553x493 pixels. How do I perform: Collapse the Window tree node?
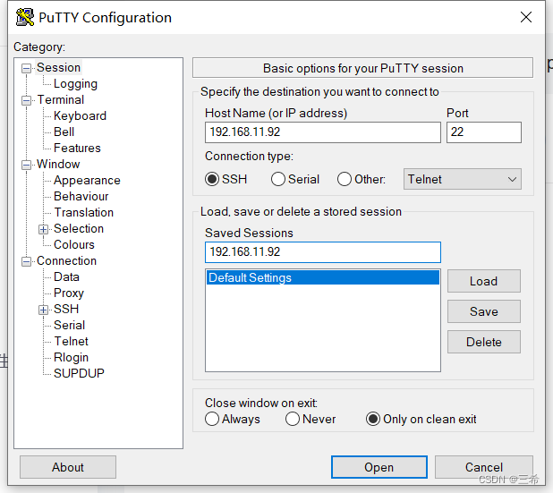tap(26, 165)
